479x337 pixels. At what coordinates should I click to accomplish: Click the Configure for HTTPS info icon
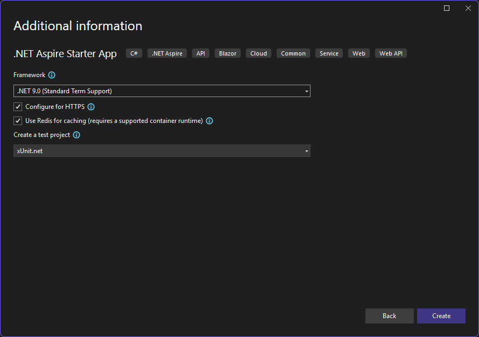(x=91, y=107)
